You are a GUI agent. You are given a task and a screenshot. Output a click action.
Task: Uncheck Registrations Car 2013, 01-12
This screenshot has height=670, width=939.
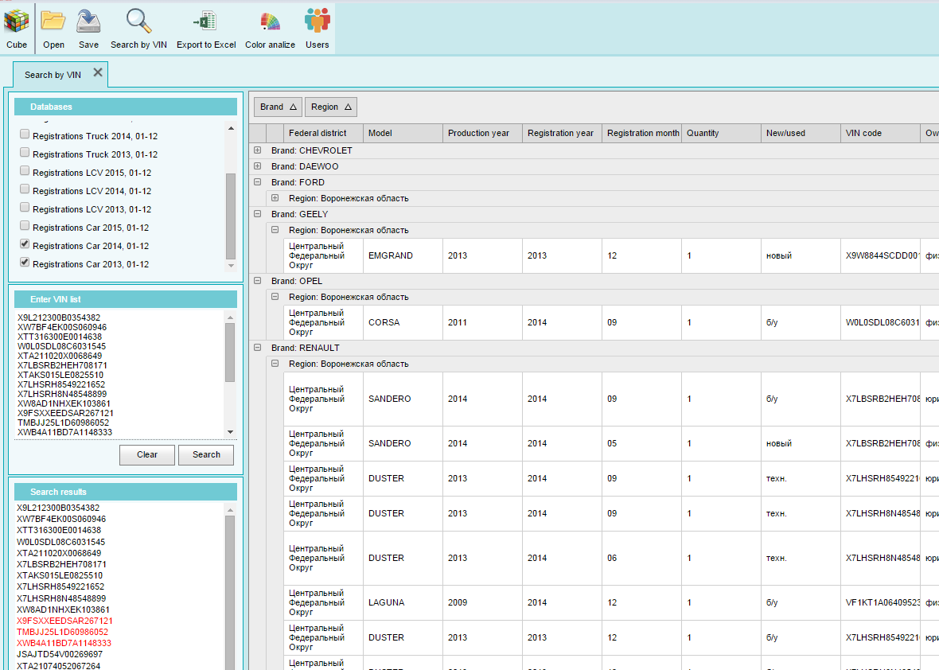coord(25,263)
